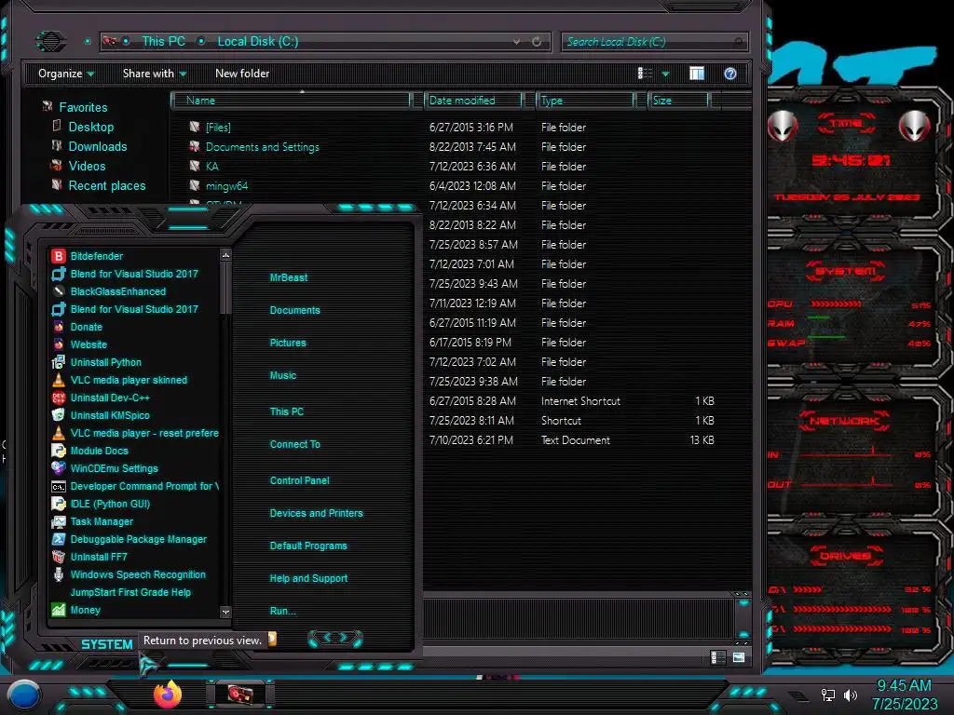Open Control Panel from the start menu
The height and width of the screenshot is (715, 954).
click(x=299, y=480)
